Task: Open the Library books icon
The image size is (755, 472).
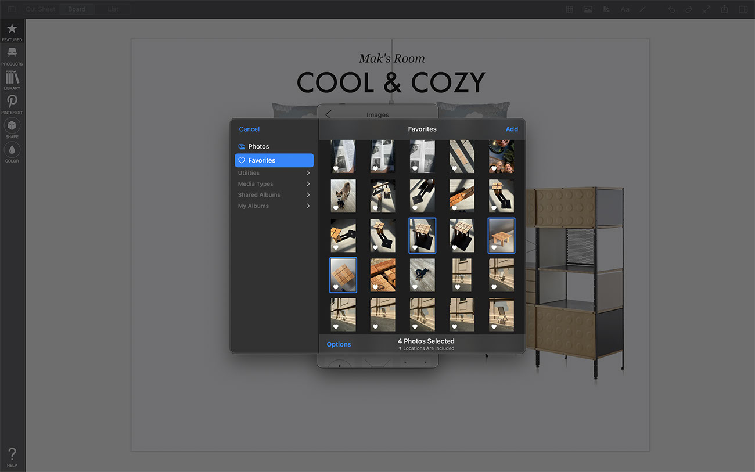Action: tap(12, 80)
